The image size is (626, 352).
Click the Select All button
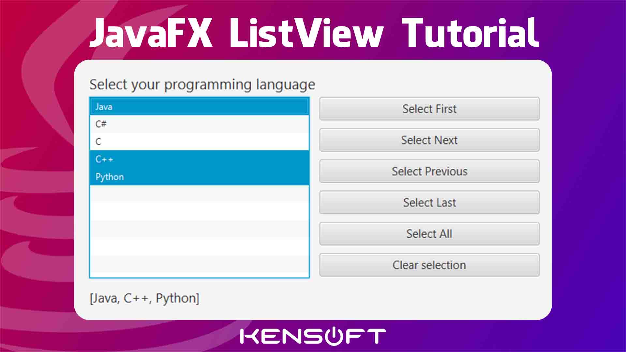429,233
